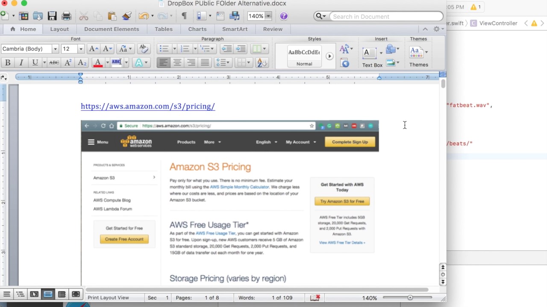Viewport: 547px width, 307px height.
Task: Switch to the Charts tab
Action: pos(197,29)
